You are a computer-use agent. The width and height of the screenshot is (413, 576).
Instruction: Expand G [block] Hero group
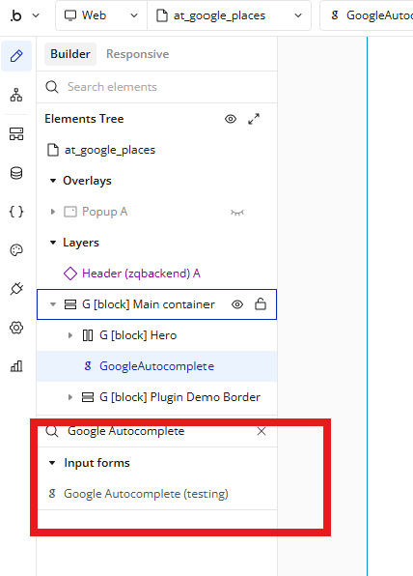coord(70,335)
